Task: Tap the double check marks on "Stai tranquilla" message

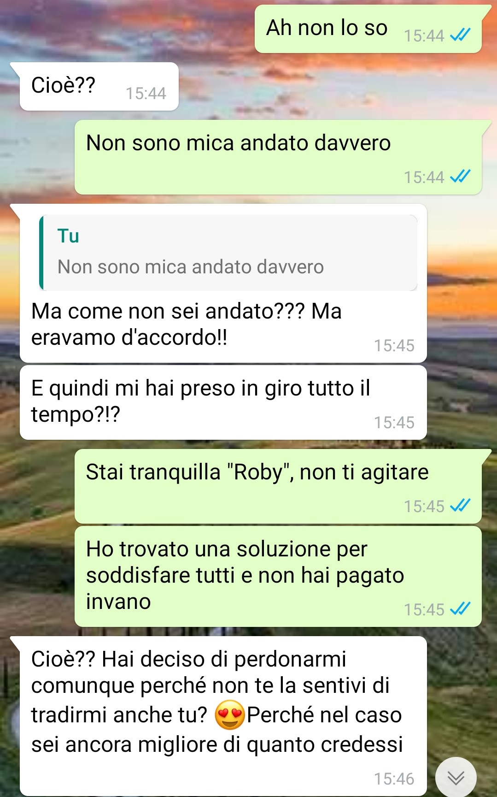Action: (x=460, y=505)
